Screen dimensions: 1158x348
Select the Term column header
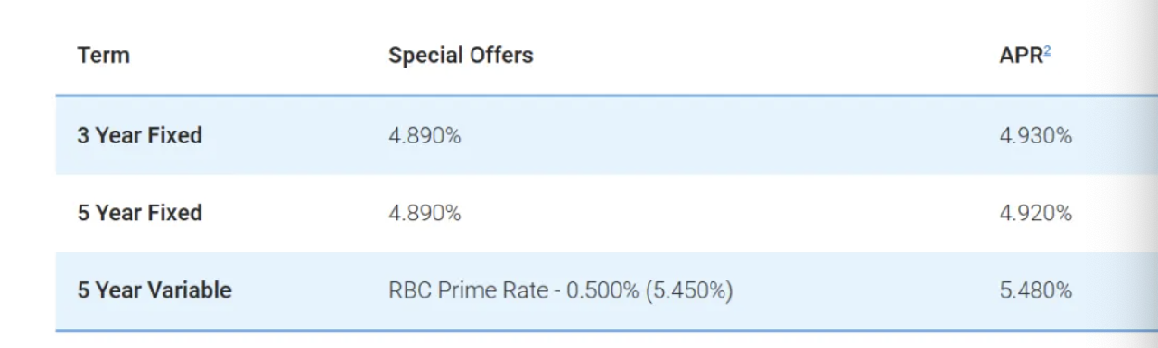coord(104,56)
